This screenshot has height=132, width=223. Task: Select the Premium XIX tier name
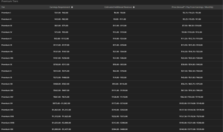(7, 129)
